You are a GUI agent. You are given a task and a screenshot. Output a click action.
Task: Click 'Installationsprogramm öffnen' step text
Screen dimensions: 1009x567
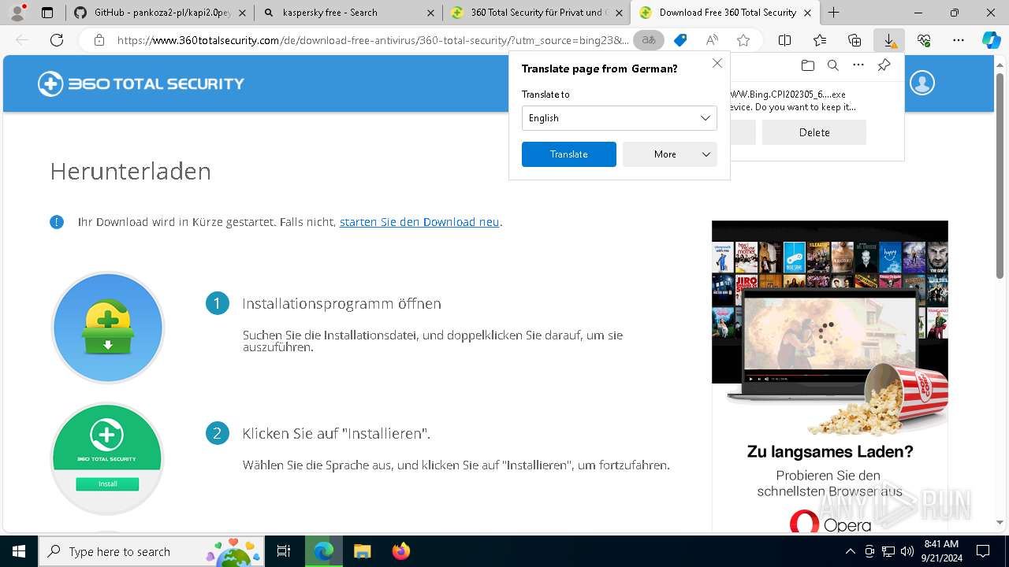341,303
